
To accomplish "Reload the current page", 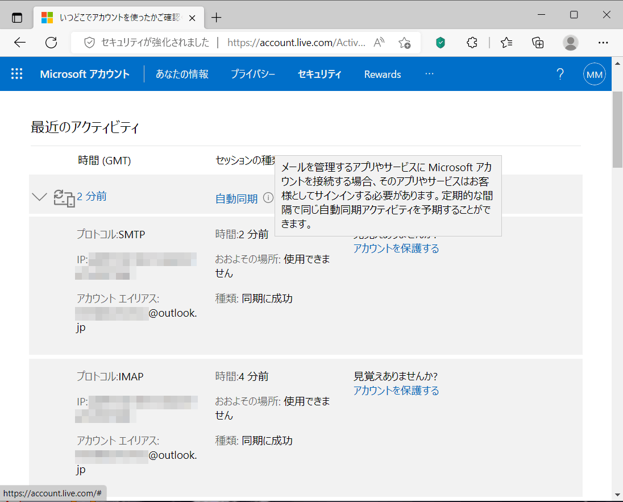I will [x=51, y=43].
